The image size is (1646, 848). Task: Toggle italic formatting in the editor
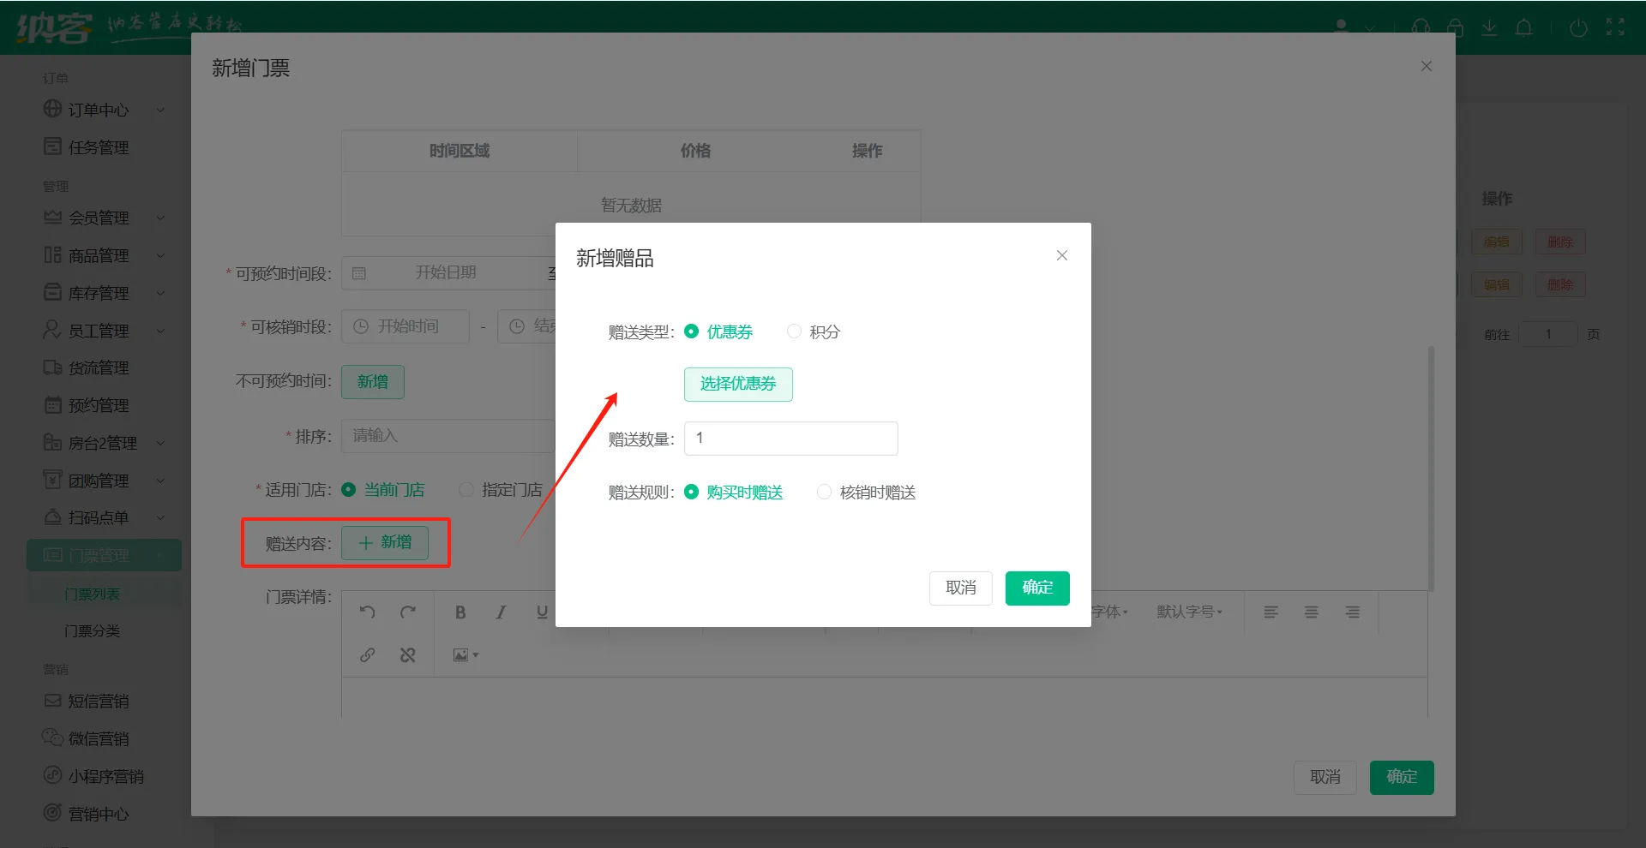click(x=501, y=612)
